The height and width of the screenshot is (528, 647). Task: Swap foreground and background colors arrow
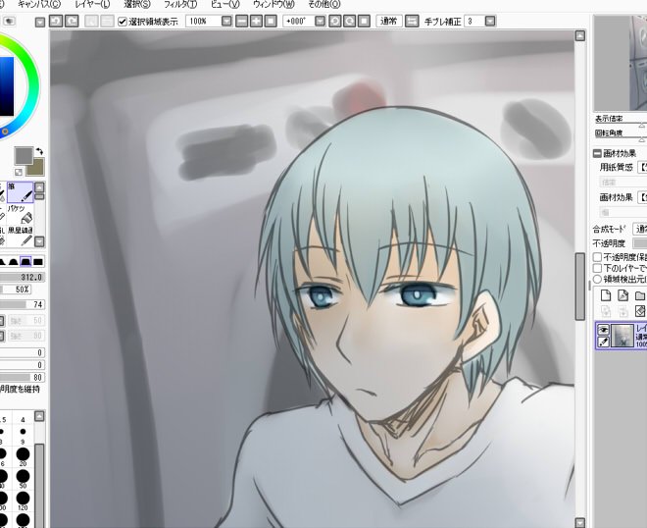tap(39, 151)
